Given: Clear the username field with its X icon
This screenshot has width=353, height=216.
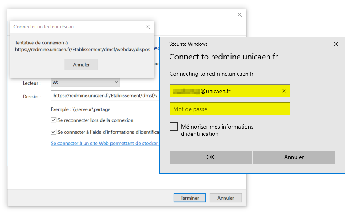Looking at the screenshot, I should coord(284,91).
